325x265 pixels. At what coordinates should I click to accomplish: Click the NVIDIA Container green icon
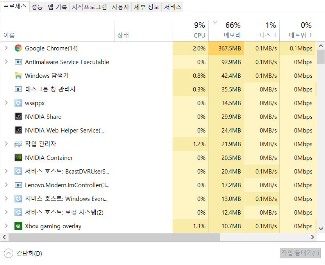(18, 158)
